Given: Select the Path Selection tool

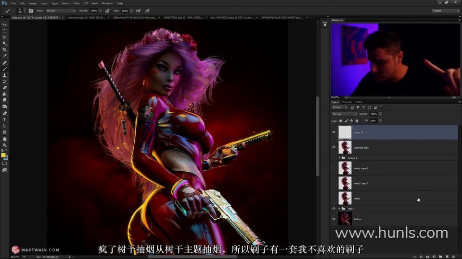Looking at the screenshot, I should (x=4, y=126).
